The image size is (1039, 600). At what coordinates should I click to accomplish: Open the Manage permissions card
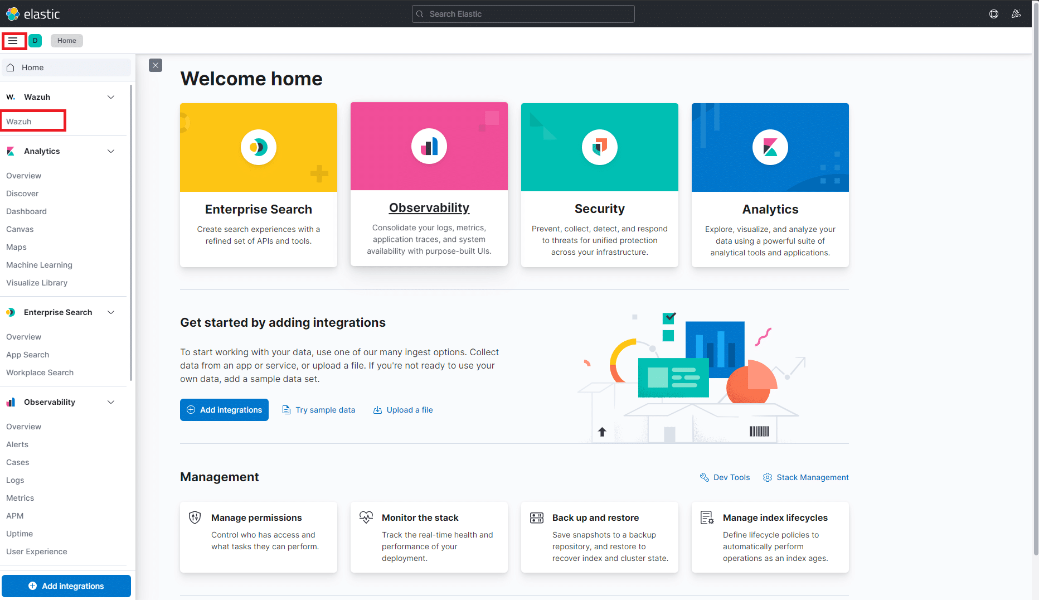click(259, 537)
